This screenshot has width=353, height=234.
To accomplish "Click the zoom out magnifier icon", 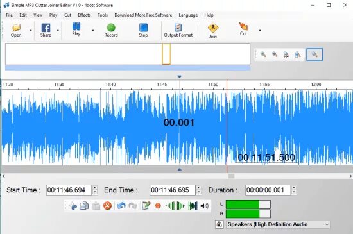I will tap(275, 54).
